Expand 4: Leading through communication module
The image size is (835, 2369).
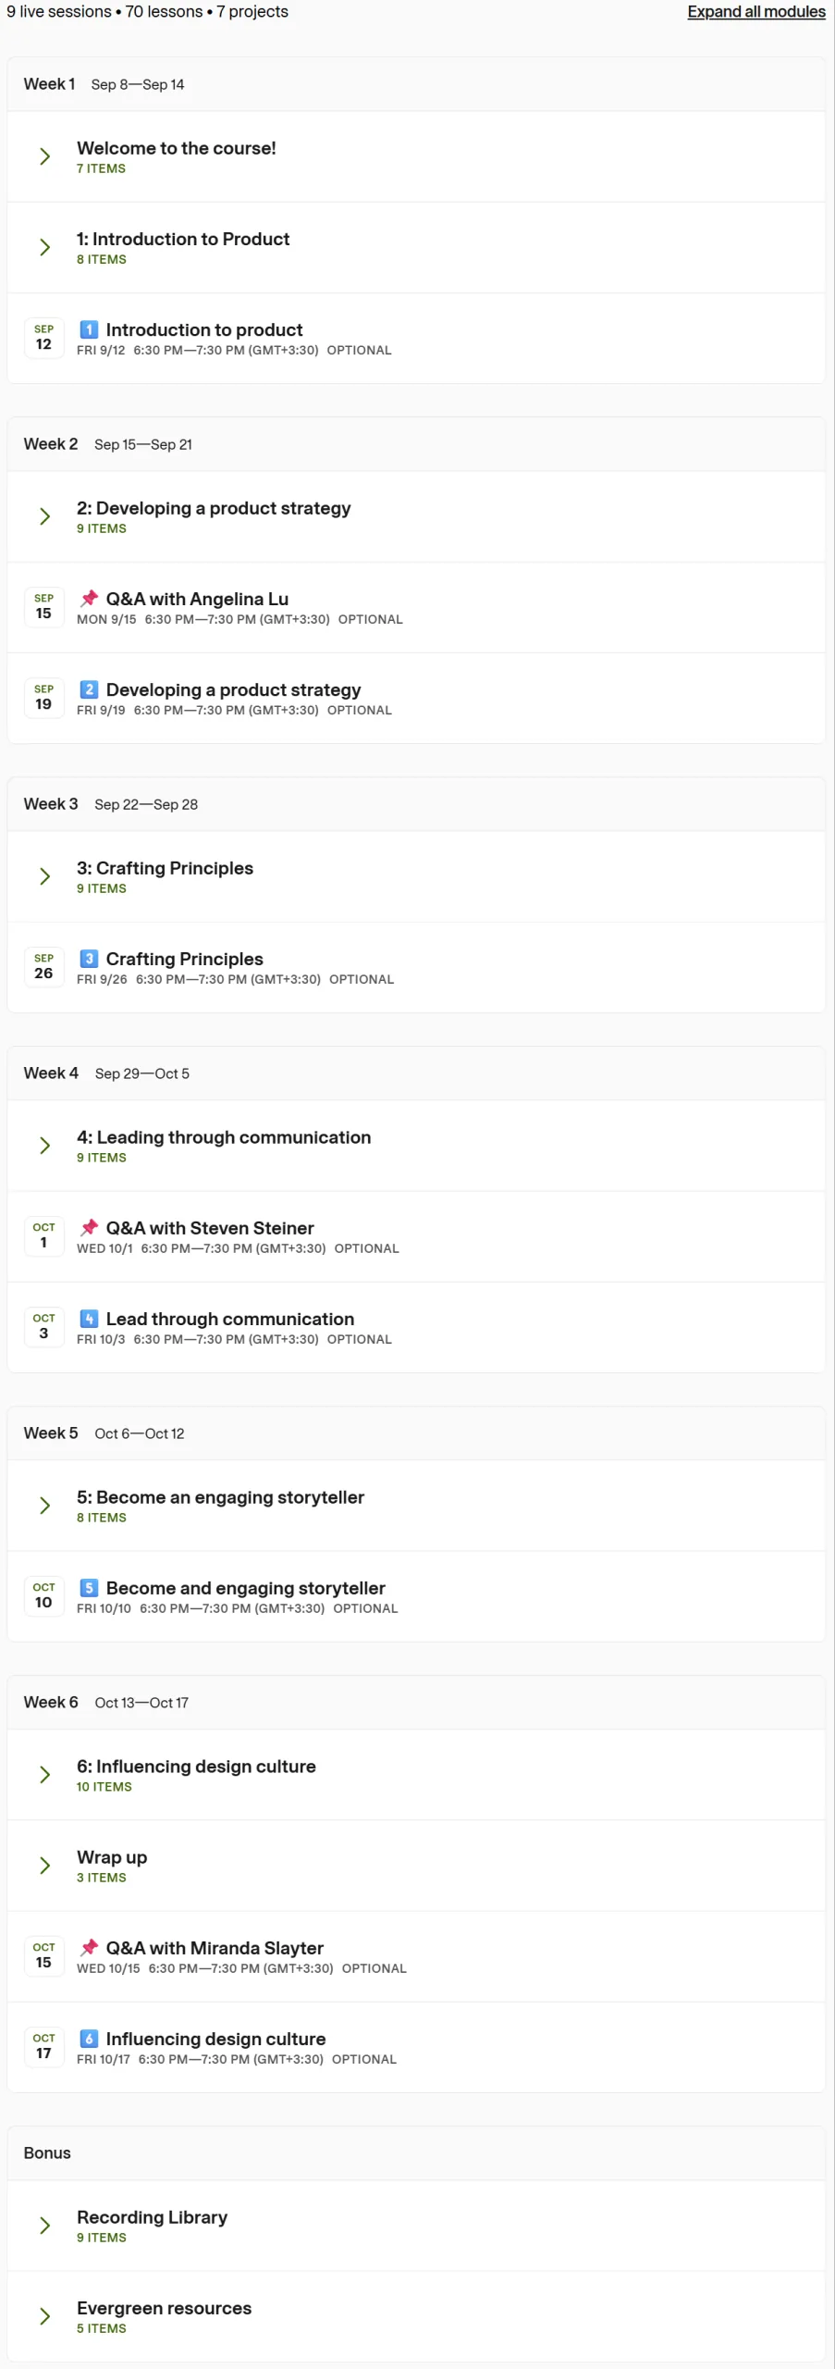pyautogui.click(x=44, y=1146)
